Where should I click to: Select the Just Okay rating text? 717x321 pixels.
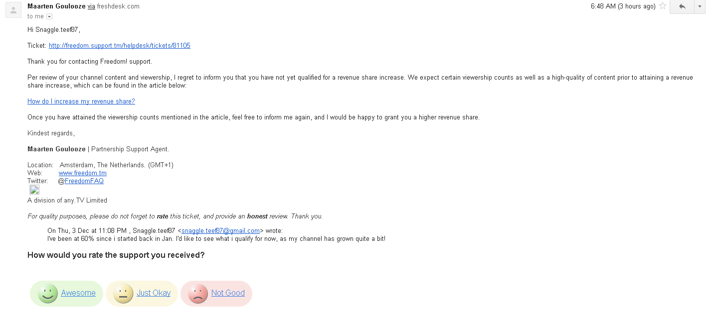[x=154, y=293]
